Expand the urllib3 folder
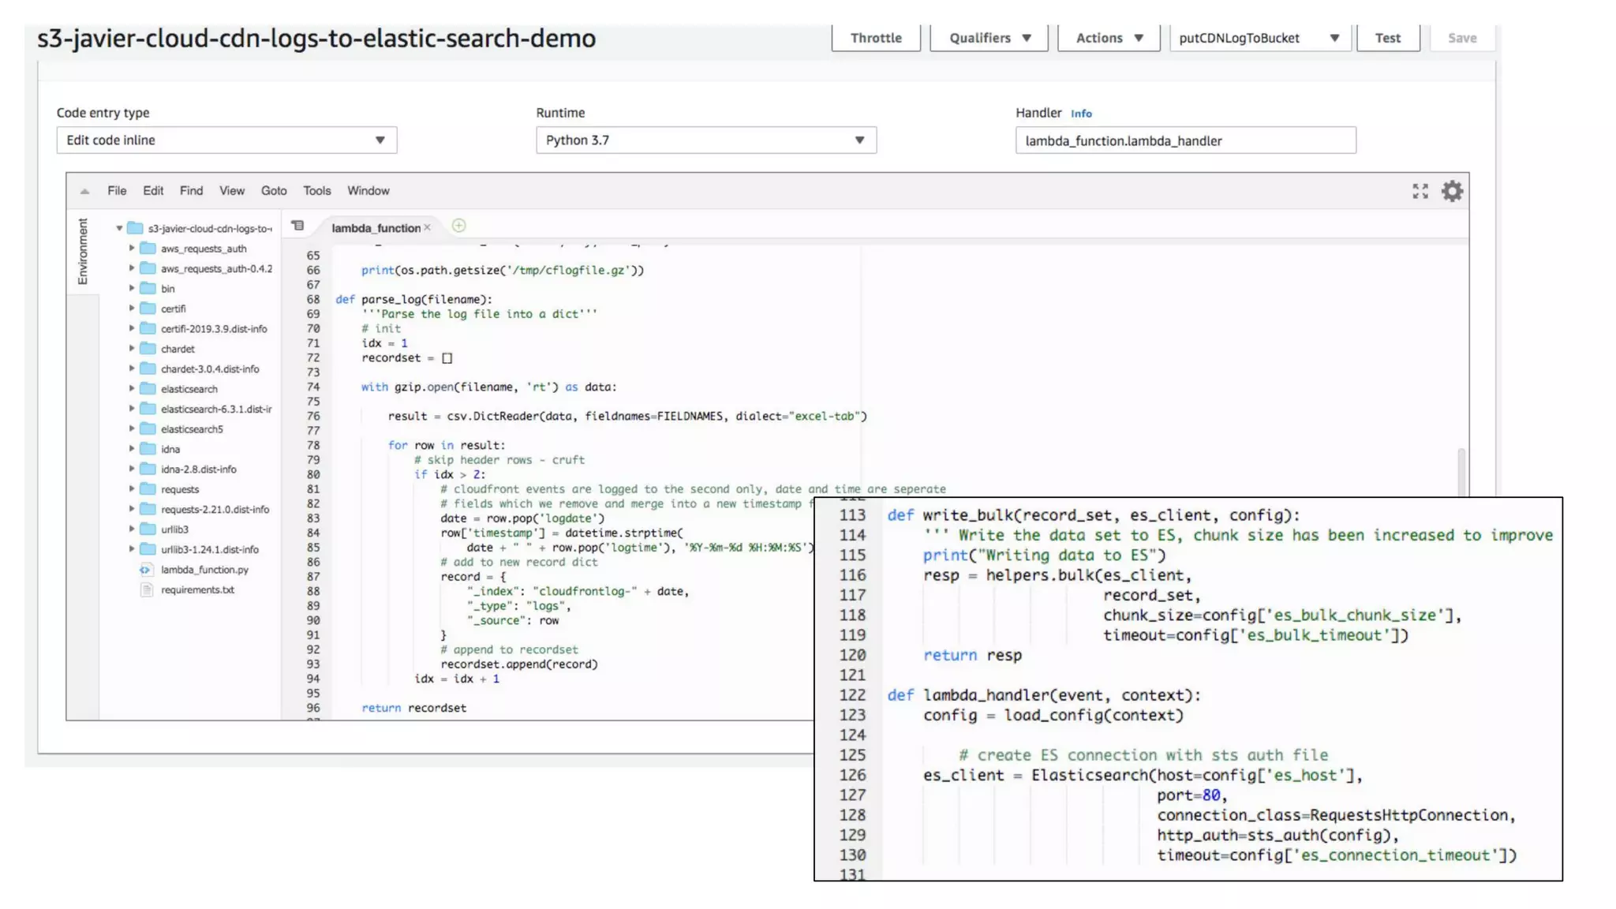The height and width of the screenshot is (909, 1616). [x=132, y=529]
